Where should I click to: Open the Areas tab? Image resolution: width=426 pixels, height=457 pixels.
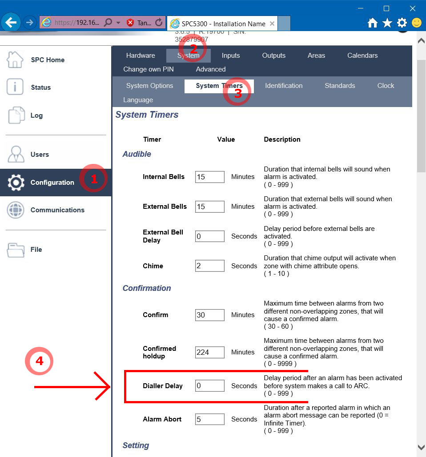point(316,56)
